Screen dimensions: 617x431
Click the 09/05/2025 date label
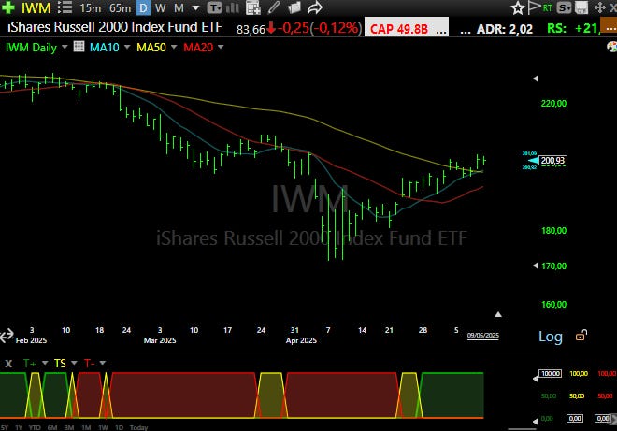pos(482,336)
